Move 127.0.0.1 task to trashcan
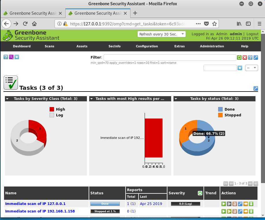 click(235, 204)
